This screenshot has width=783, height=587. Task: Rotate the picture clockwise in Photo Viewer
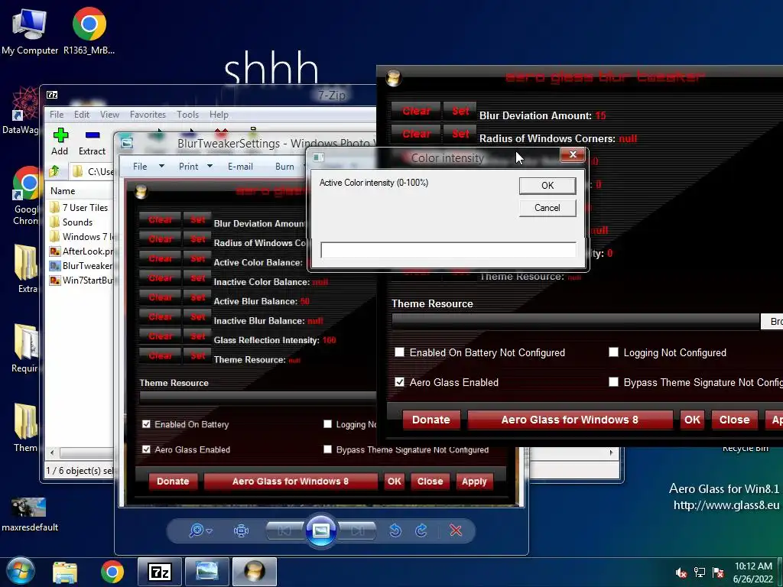pyautogui.click(x=421, y=530)
